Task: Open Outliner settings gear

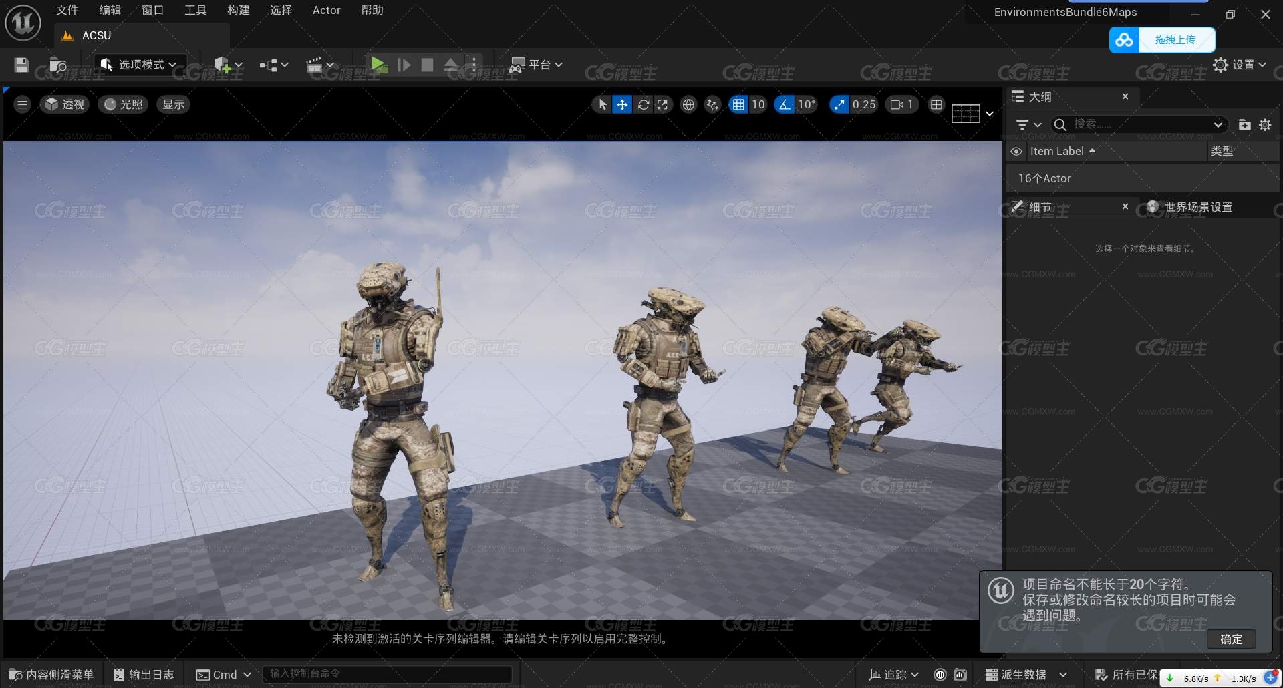Action: (1265, 124)
